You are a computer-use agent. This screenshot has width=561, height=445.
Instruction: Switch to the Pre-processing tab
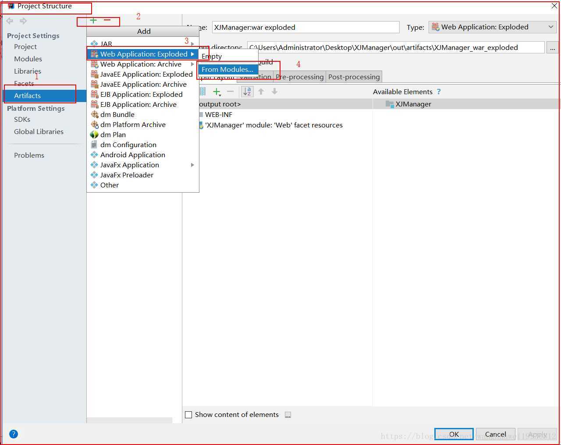pos(299,77)
